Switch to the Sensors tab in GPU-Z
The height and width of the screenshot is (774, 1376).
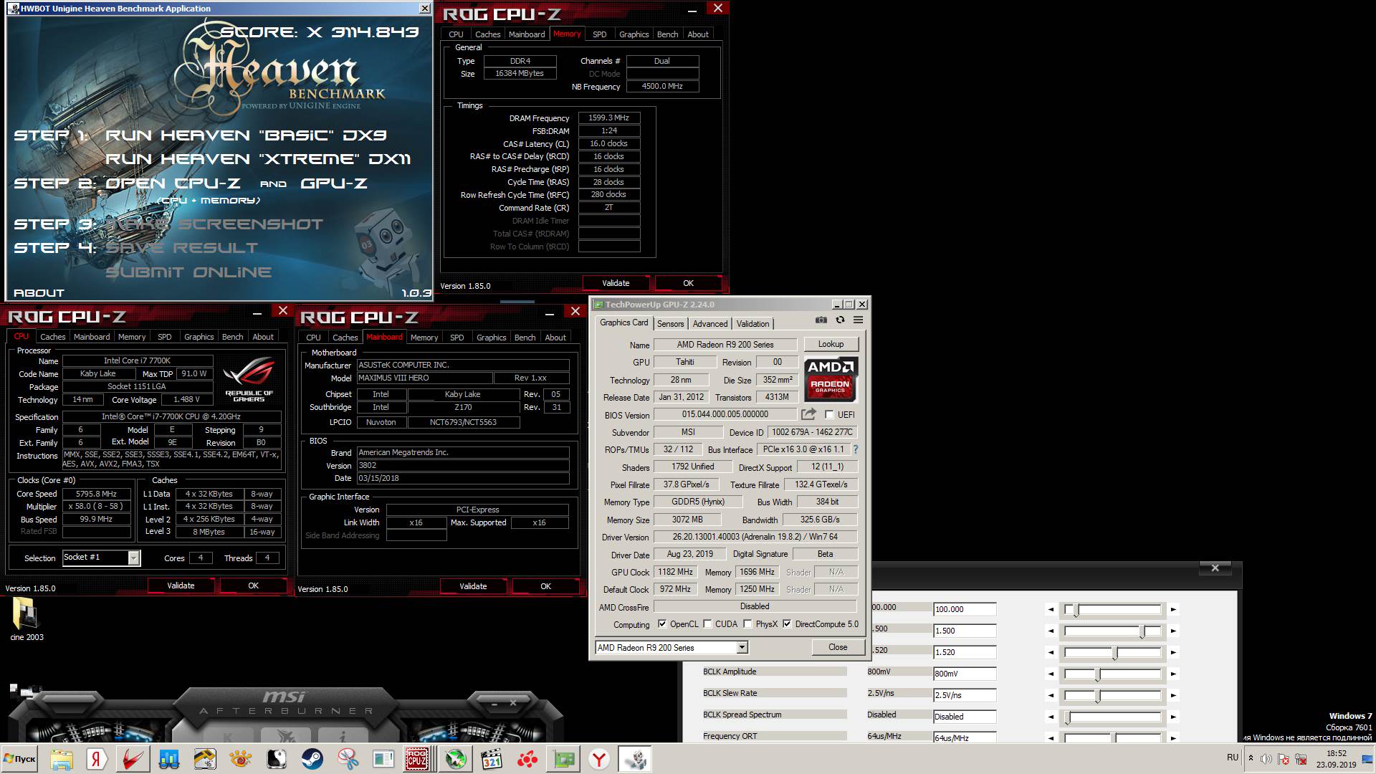[x=670, y=324]
